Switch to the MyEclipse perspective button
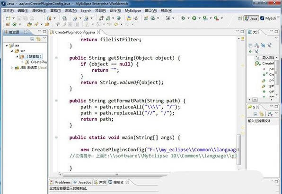Image resolution: width=282 pixels, height=194 pixels. pyautogui.click(x=268, y=18)
